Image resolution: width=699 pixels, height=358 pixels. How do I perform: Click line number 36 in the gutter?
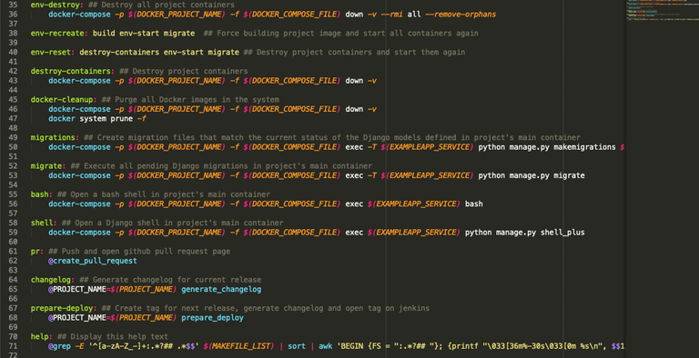[x=13, y=15]
